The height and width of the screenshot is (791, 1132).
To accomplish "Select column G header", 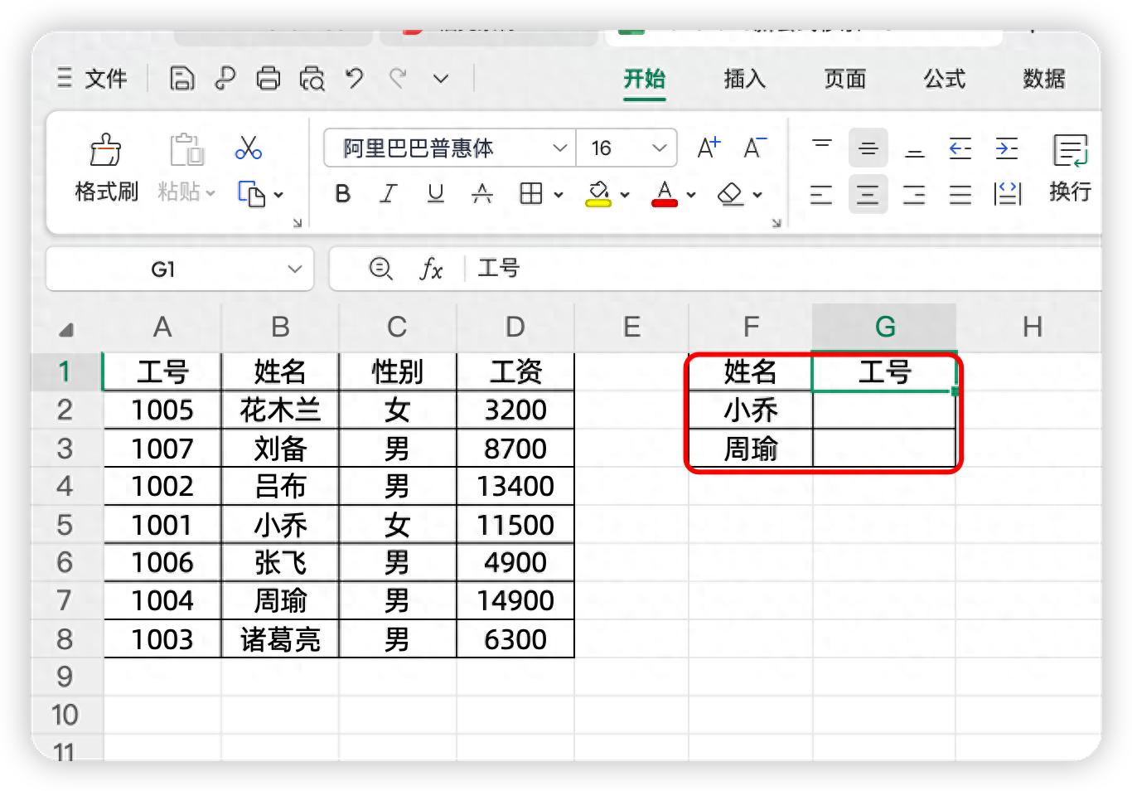I will [884, 327].
